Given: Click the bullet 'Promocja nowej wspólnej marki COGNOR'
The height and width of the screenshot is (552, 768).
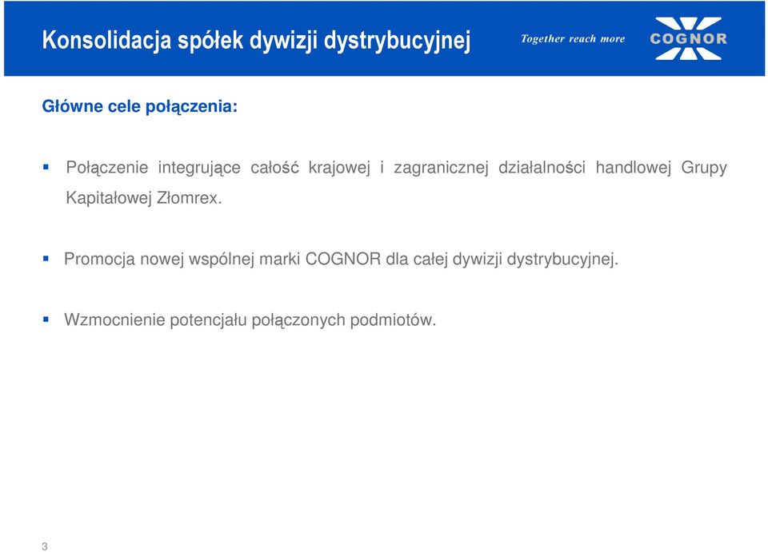Looking at the screenshot, I should 341,259.
